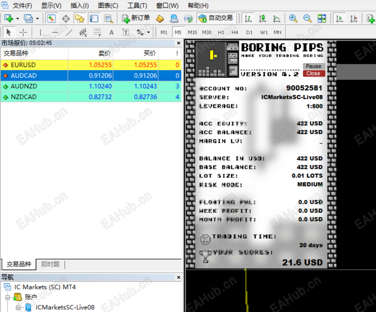Close the 导航 Navigator panel
The height and width of the screenshot is (312, 376).
(x=179, y=277)
